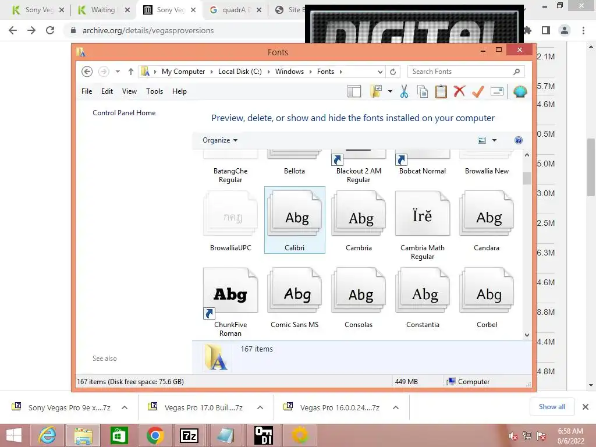Go forward in the Fonts window

104,72
